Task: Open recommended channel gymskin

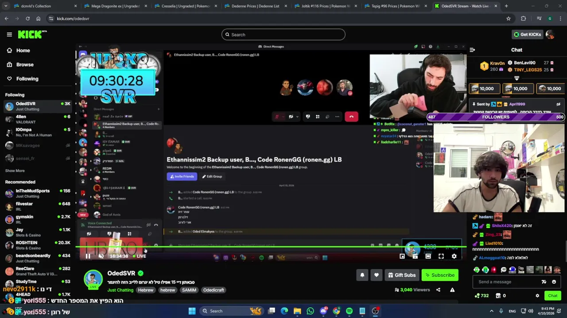Action: (x=38, y=220)
